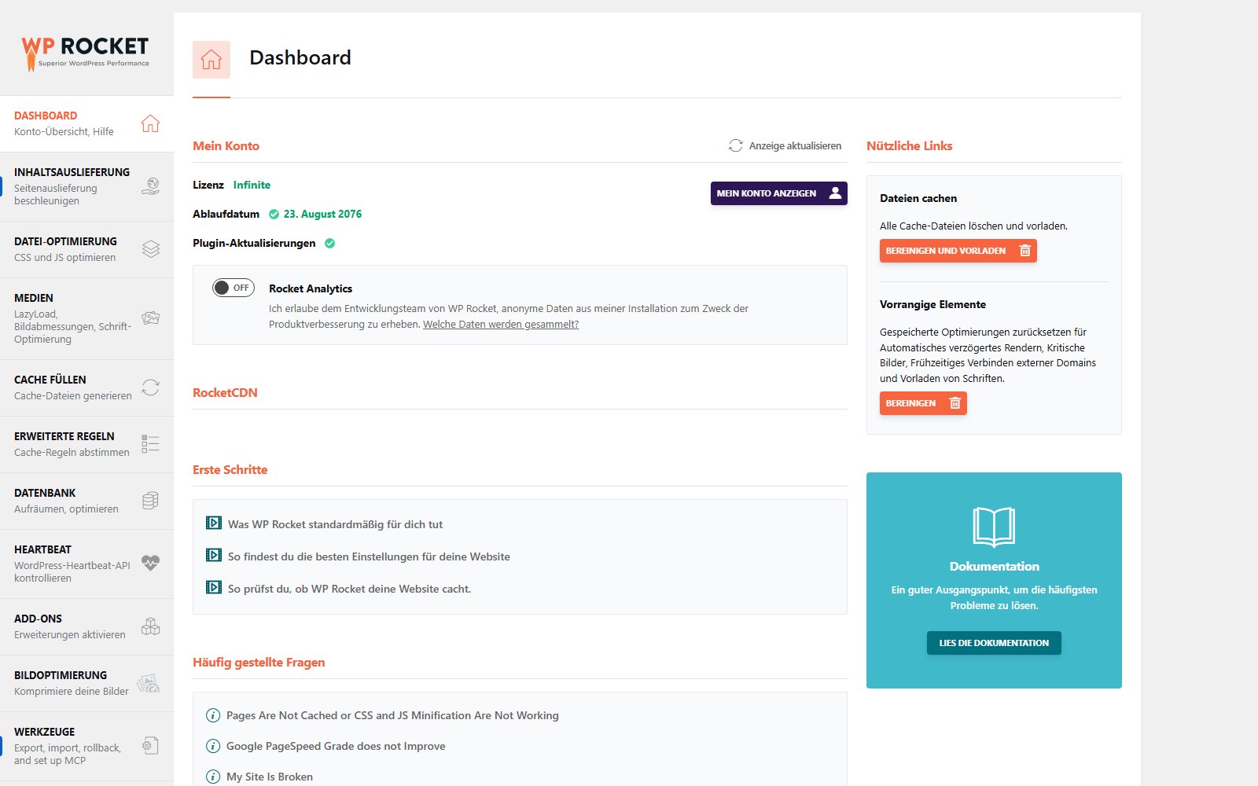Click the Medien images icon
Image resolution: width=1258 pixels, height=786 pixels.
(150, 318)
